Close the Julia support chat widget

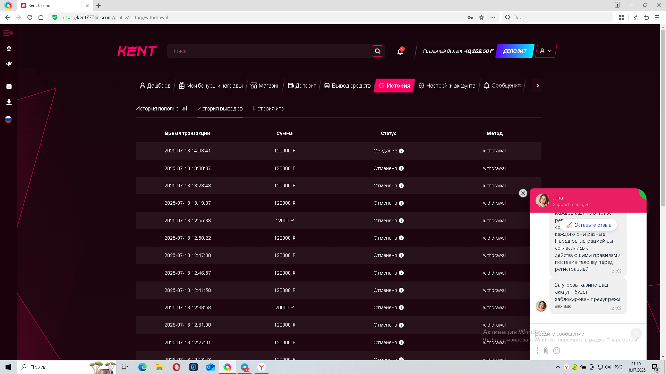523,193
